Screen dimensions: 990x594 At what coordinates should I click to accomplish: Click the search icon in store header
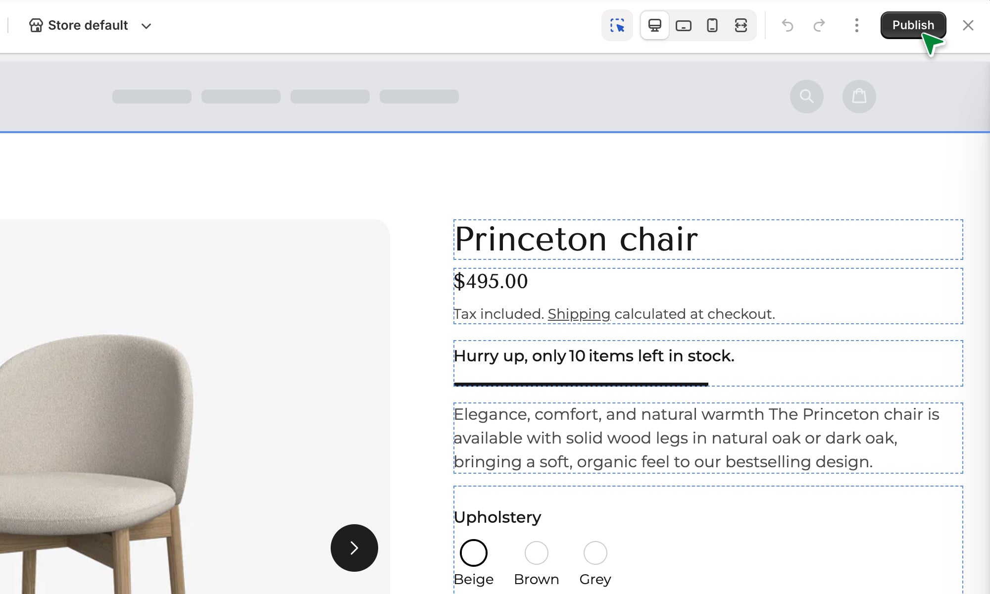click(x=807, y=96)
